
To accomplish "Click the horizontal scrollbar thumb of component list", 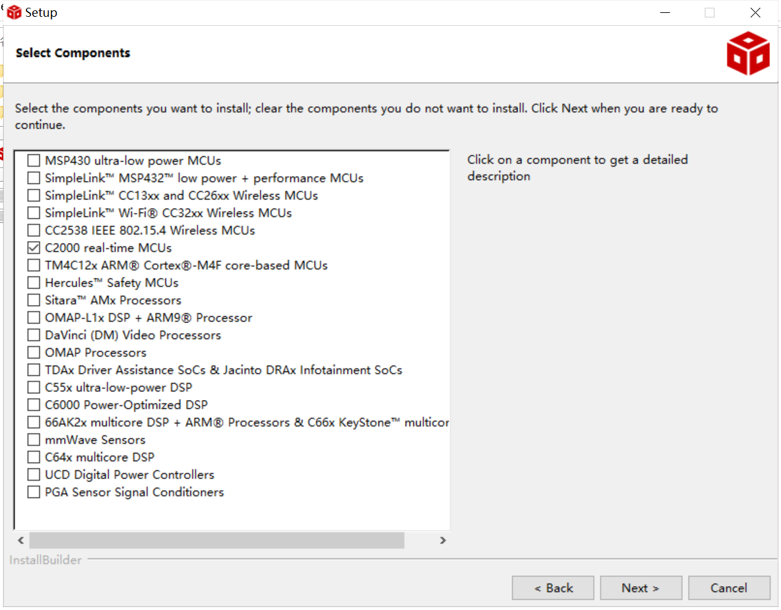I will tap(216, 540).
